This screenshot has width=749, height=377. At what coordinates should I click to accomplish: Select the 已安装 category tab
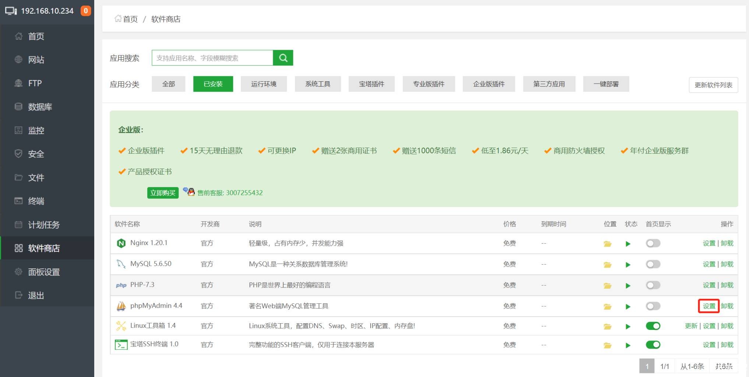213,84
